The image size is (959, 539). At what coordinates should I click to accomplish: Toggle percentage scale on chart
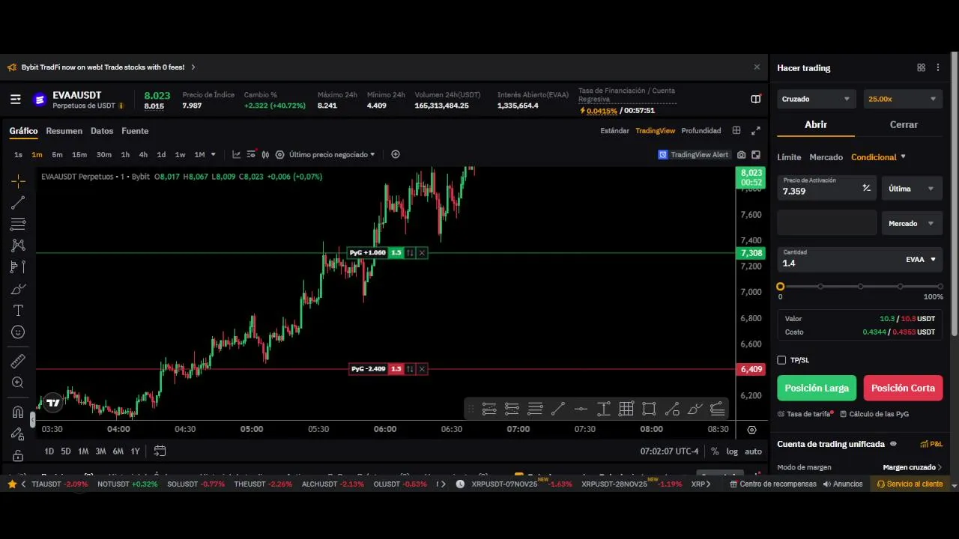pyautogui.click(x=715, y=451)
